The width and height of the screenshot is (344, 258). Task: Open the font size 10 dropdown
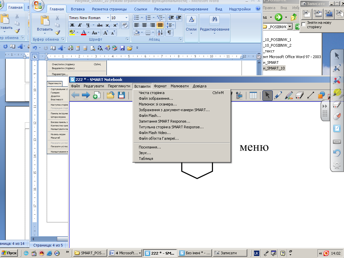pyautogui.click(x=126, y=18)
